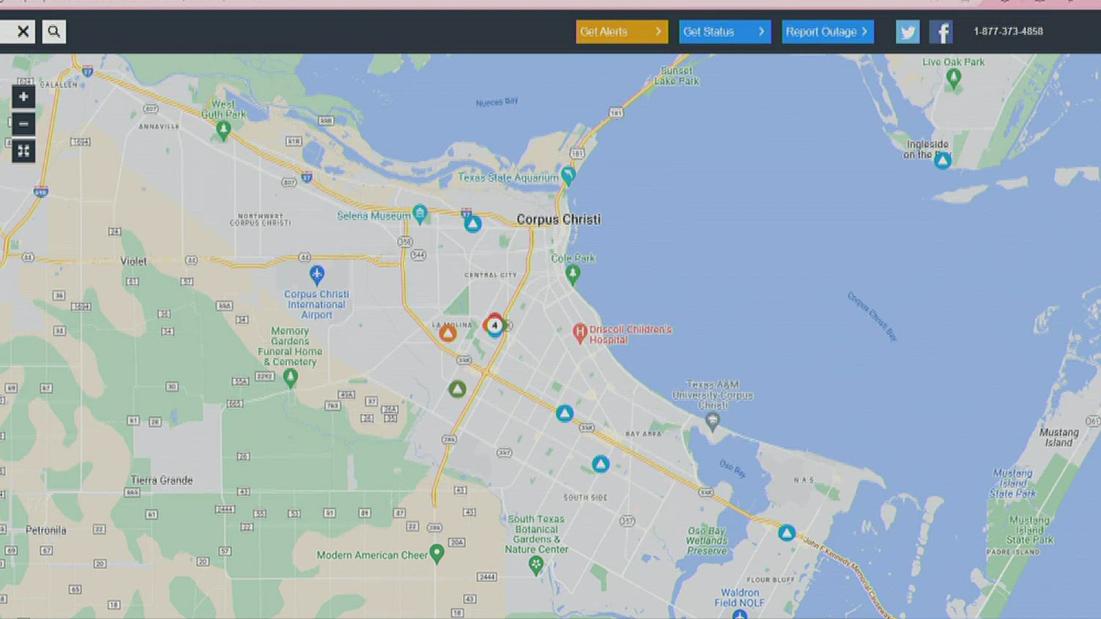Open the Twitter page icon

[907, 32]
